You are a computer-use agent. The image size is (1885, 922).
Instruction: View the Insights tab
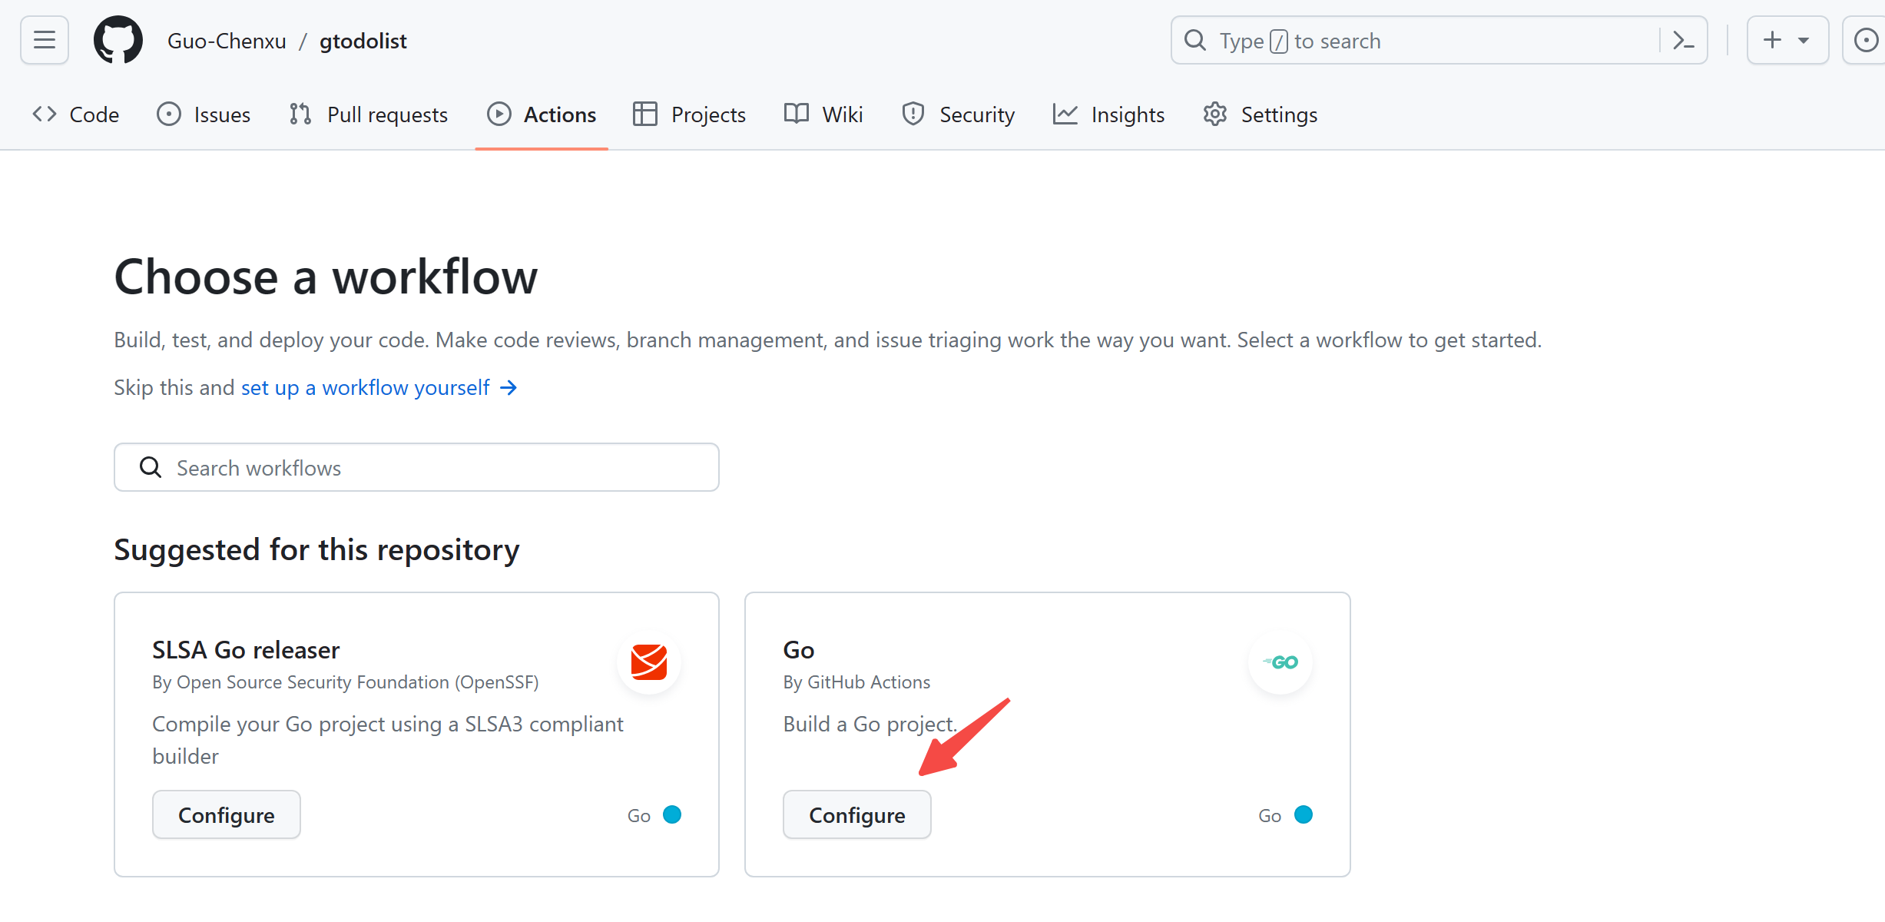1108,114
